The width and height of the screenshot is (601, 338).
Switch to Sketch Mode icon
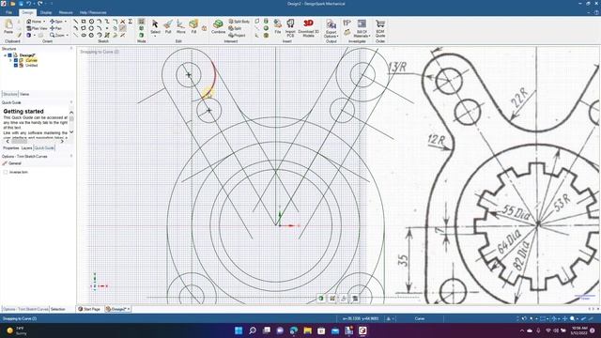point(142,22)
